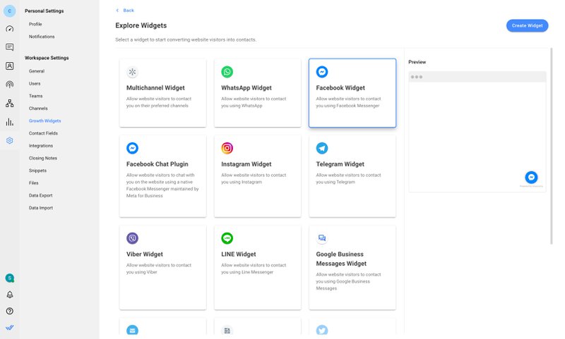Click the Telegram Widget icon

[x=322, y=148]
